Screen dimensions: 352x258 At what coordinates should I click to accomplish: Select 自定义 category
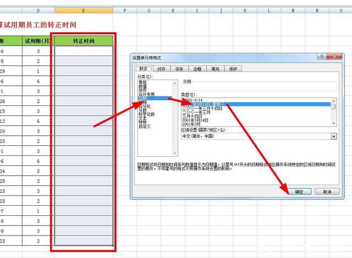145,126
